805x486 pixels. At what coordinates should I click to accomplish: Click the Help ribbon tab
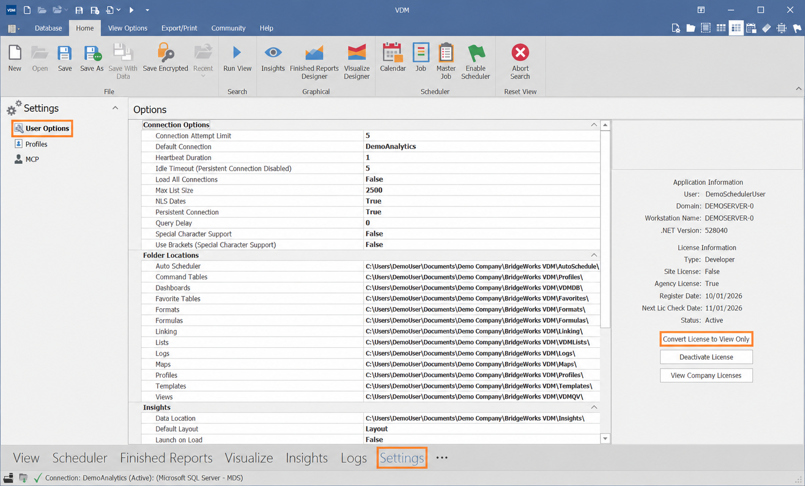coord(266,28)
